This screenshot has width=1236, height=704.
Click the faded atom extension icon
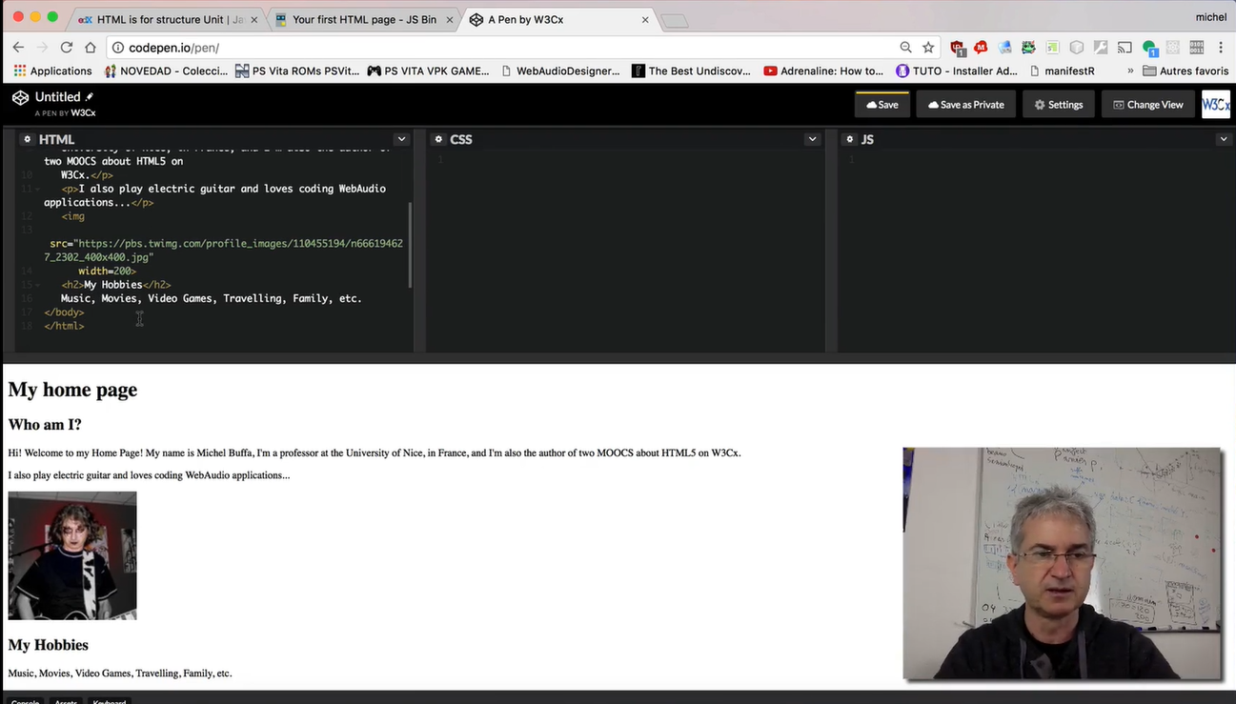click(x=1173, y=48)
